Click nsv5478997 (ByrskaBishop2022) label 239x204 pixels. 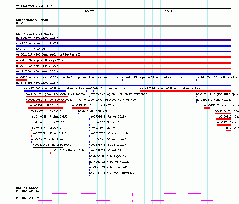pos(39,60)
